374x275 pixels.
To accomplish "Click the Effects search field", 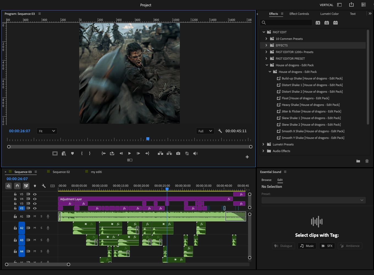I will click(x=286, y=23).
